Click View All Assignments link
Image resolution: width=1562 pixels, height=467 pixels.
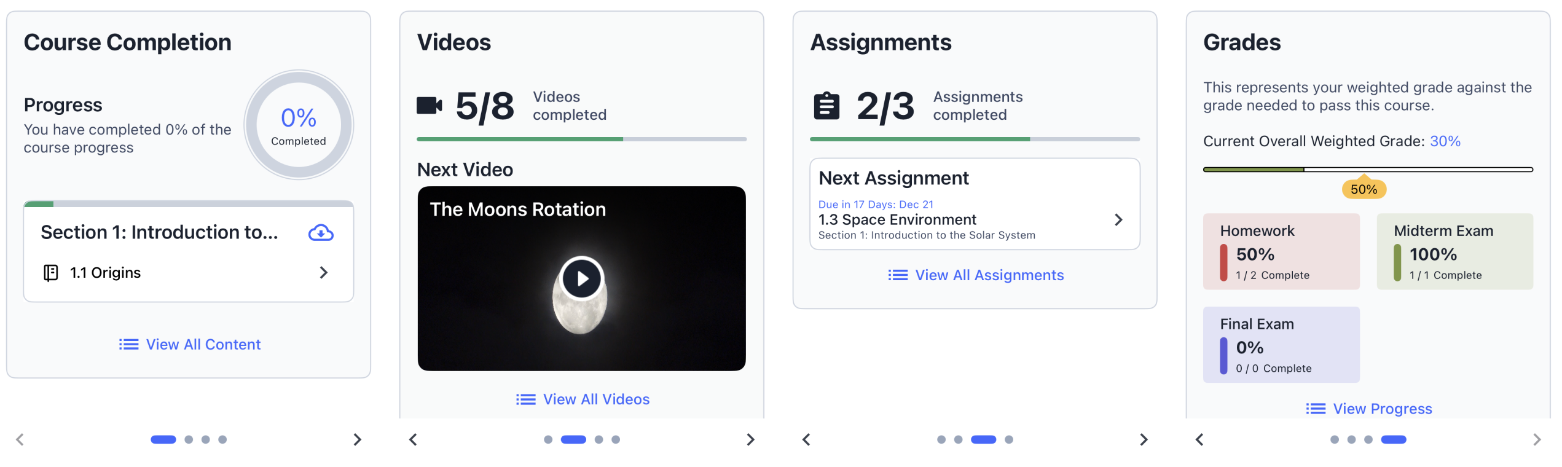point(976,275)
